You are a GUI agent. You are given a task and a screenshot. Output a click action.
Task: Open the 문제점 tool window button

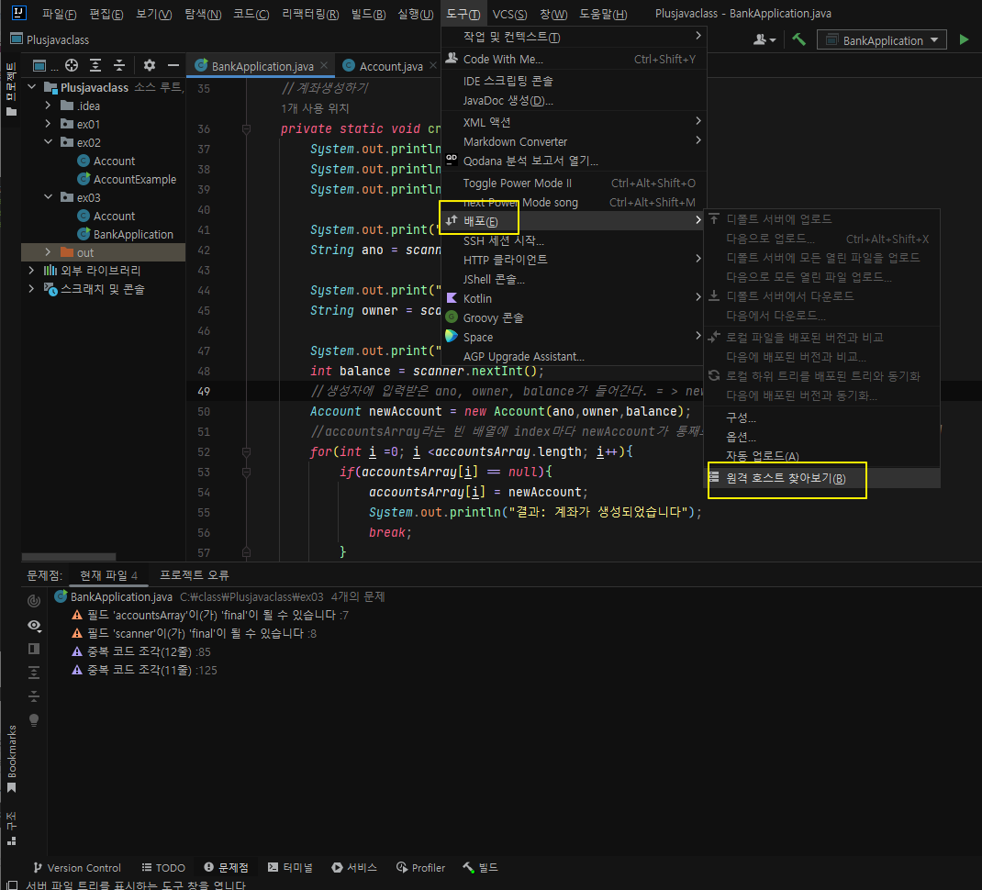(226, 867)
